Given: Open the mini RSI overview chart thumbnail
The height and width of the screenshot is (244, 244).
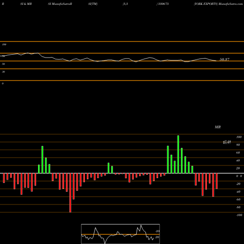Looking at the screenshot, I should (x=121, y=234).
